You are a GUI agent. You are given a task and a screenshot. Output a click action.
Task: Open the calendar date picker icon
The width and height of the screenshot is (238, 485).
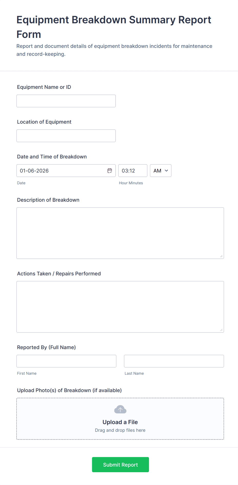pos(110,170)
